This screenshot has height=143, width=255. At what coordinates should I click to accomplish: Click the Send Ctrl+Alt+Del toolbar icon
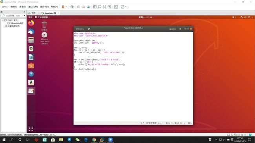click(72, 7)
